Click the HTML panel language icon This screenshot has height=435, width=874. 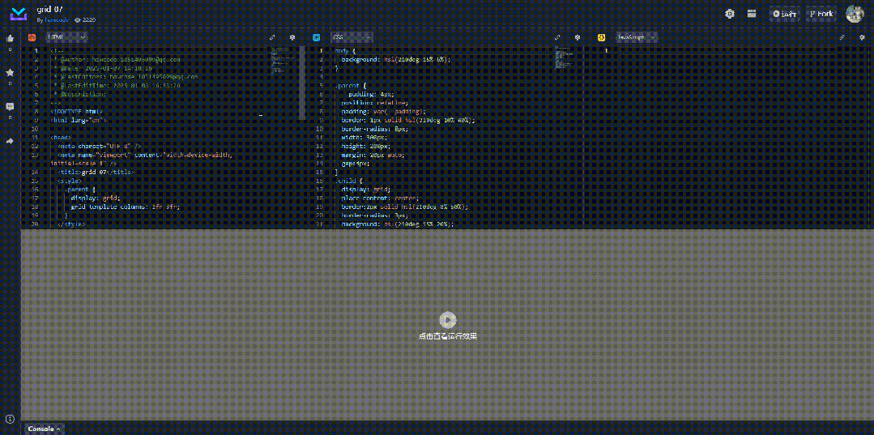point(32,37)
